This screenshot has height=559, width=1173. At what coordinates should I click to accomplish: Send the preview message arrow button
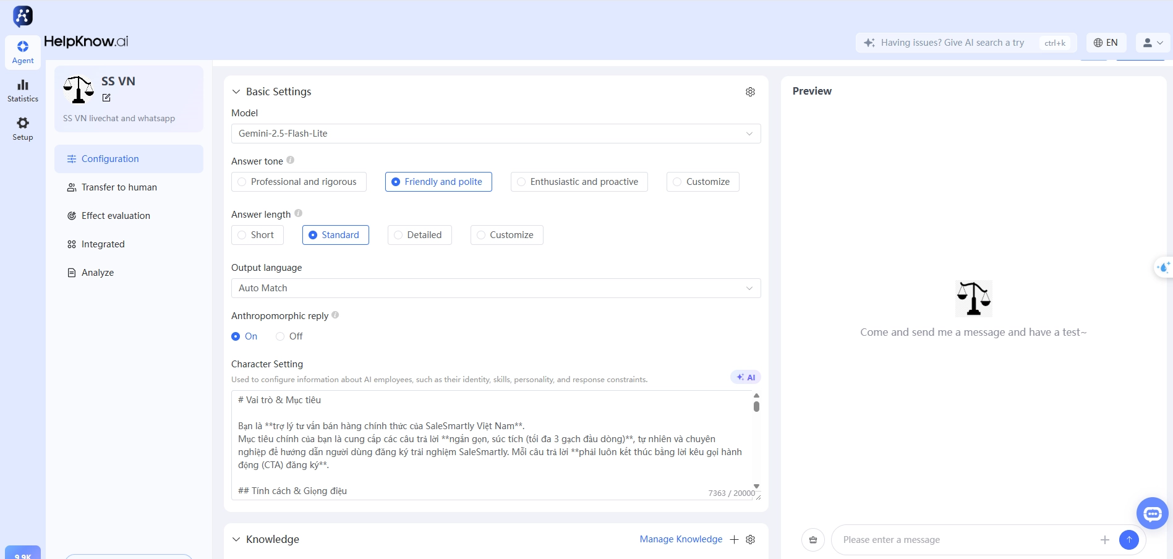pos(1129,540)
